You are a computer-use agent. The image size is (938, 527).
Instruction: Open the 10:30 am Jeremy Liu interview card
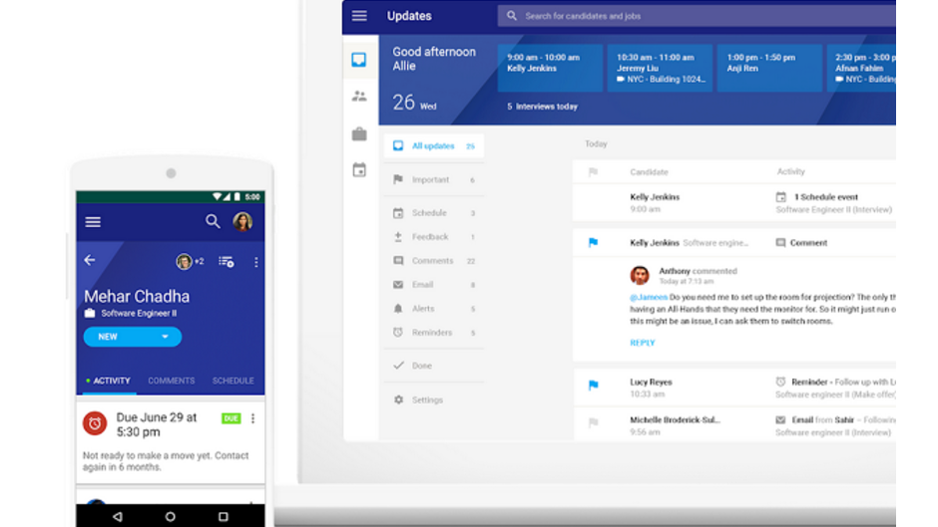click(x=660, y=68)
